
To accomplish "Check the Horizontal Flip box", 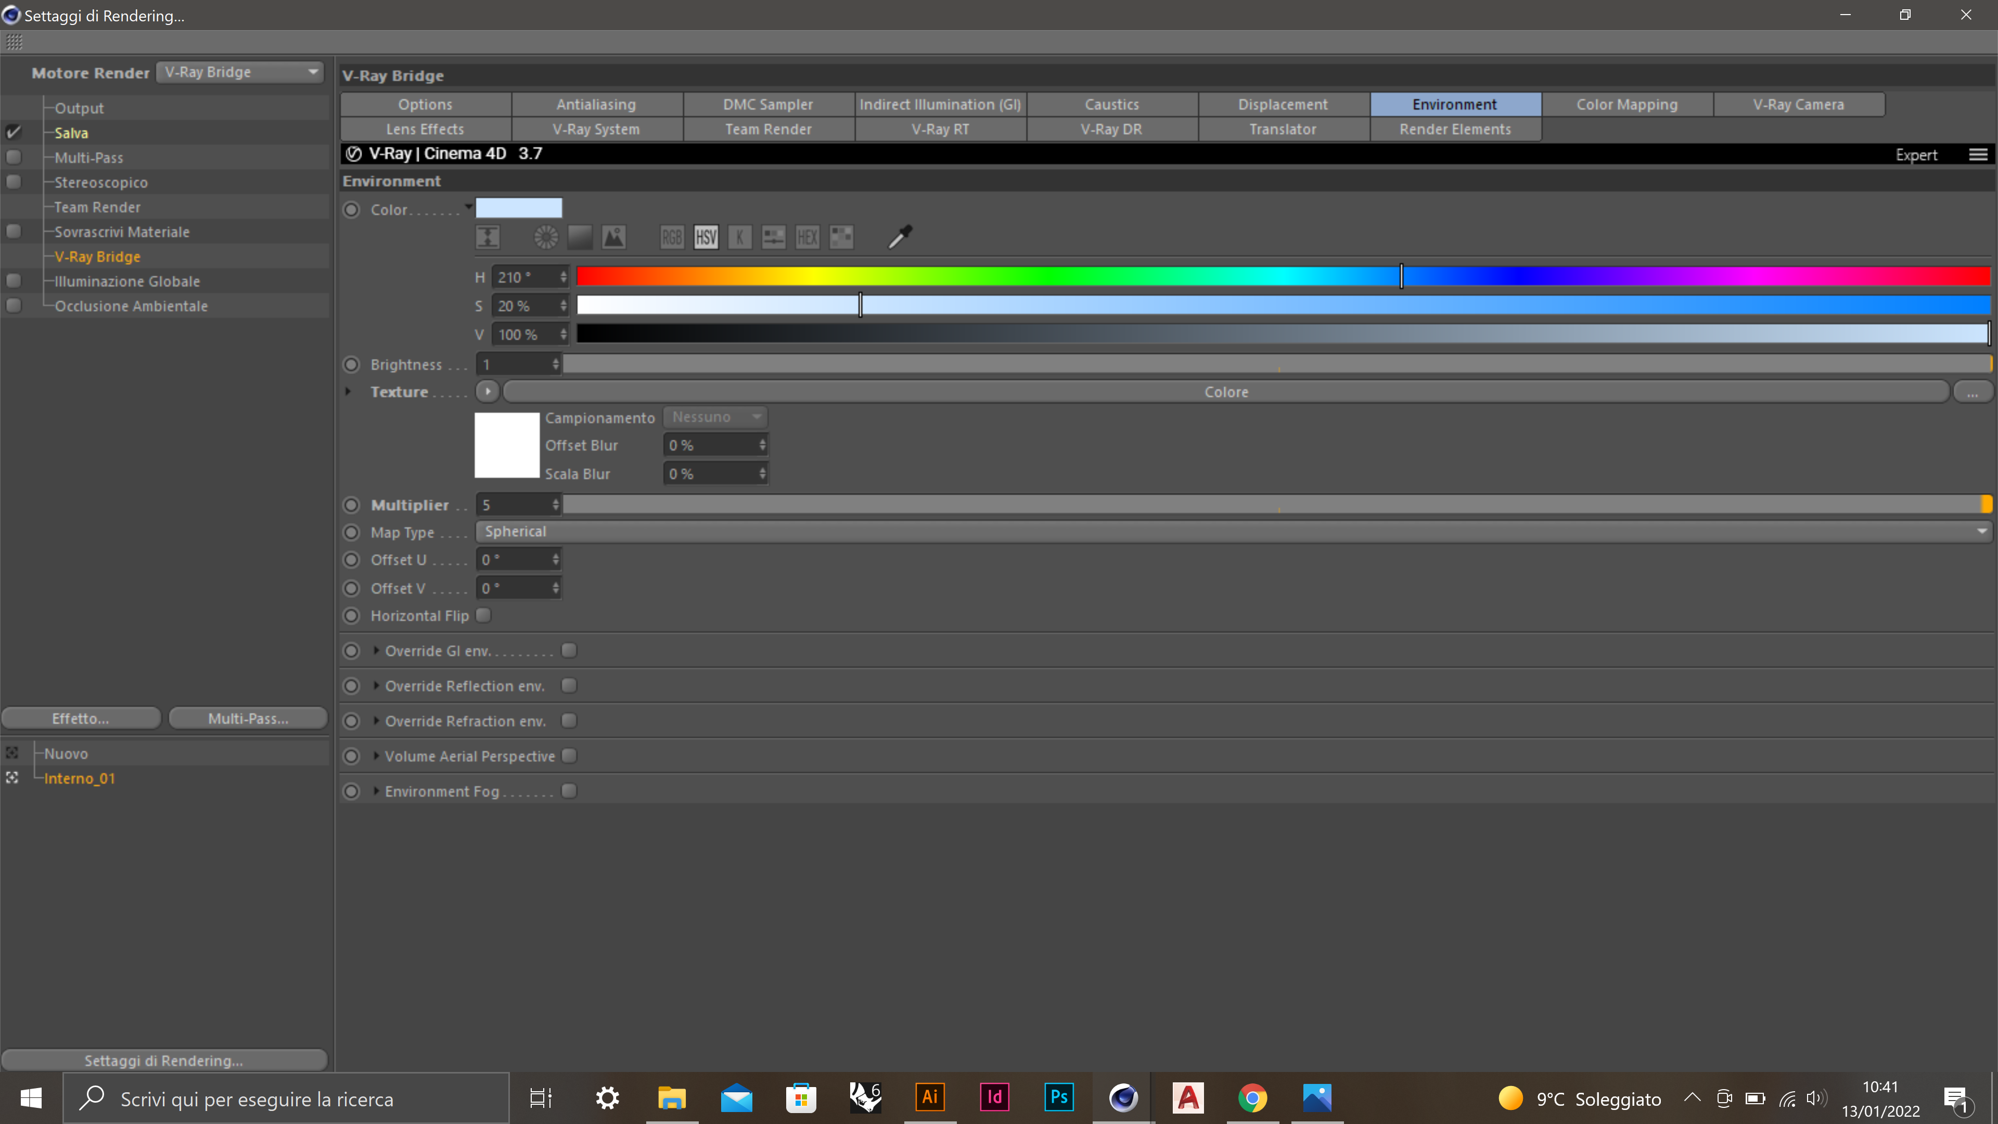I will pos(484,615).
